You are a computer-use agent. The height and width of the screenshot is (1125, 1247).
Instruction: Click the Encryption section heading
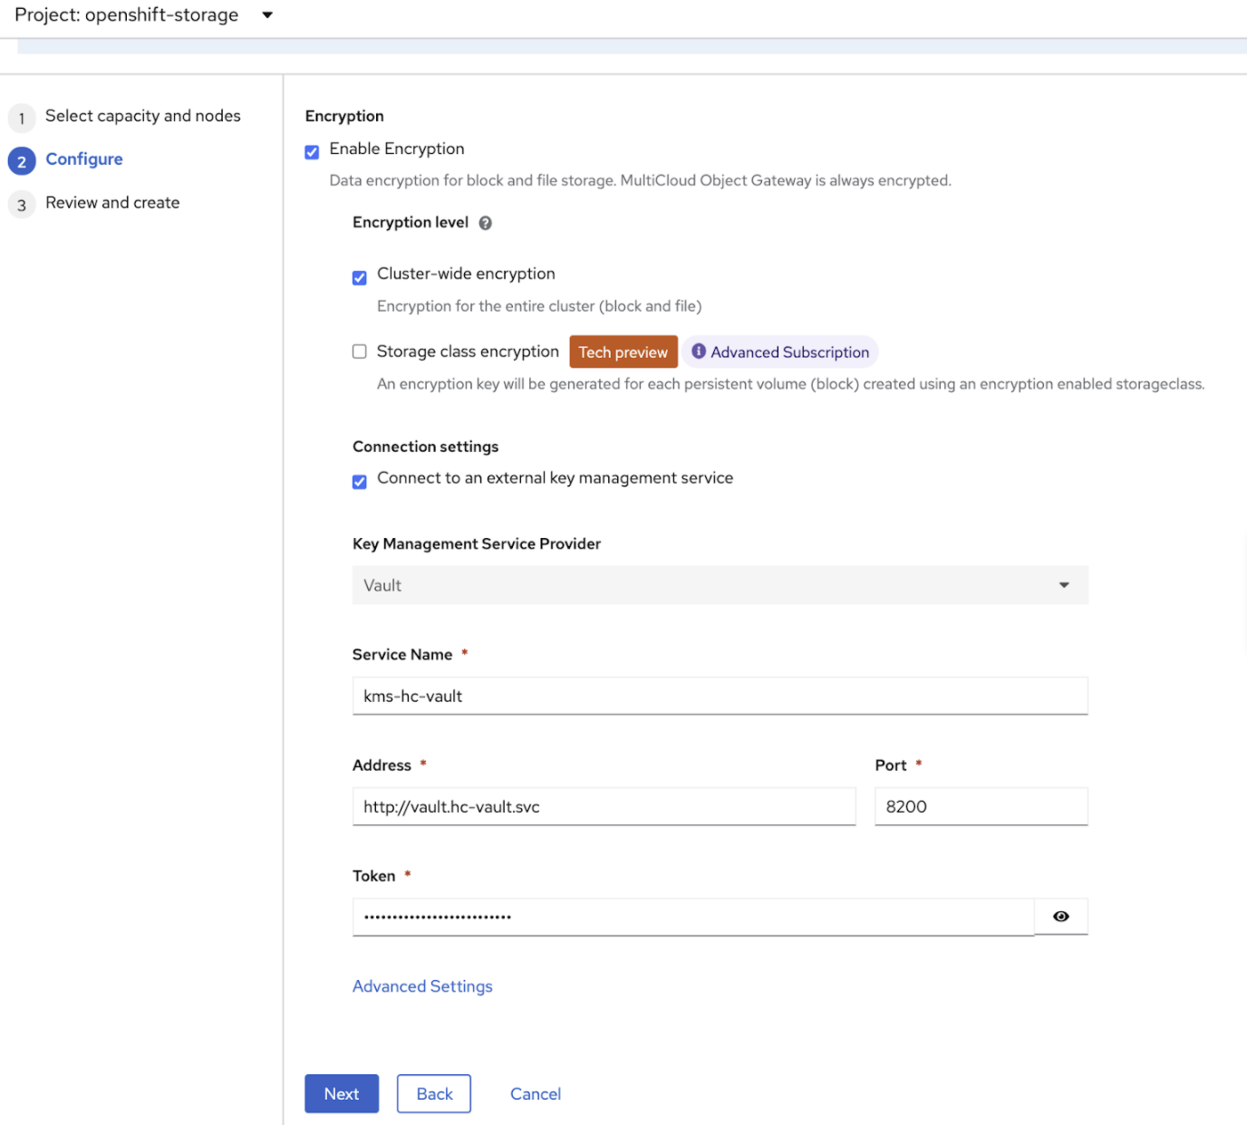344,116
